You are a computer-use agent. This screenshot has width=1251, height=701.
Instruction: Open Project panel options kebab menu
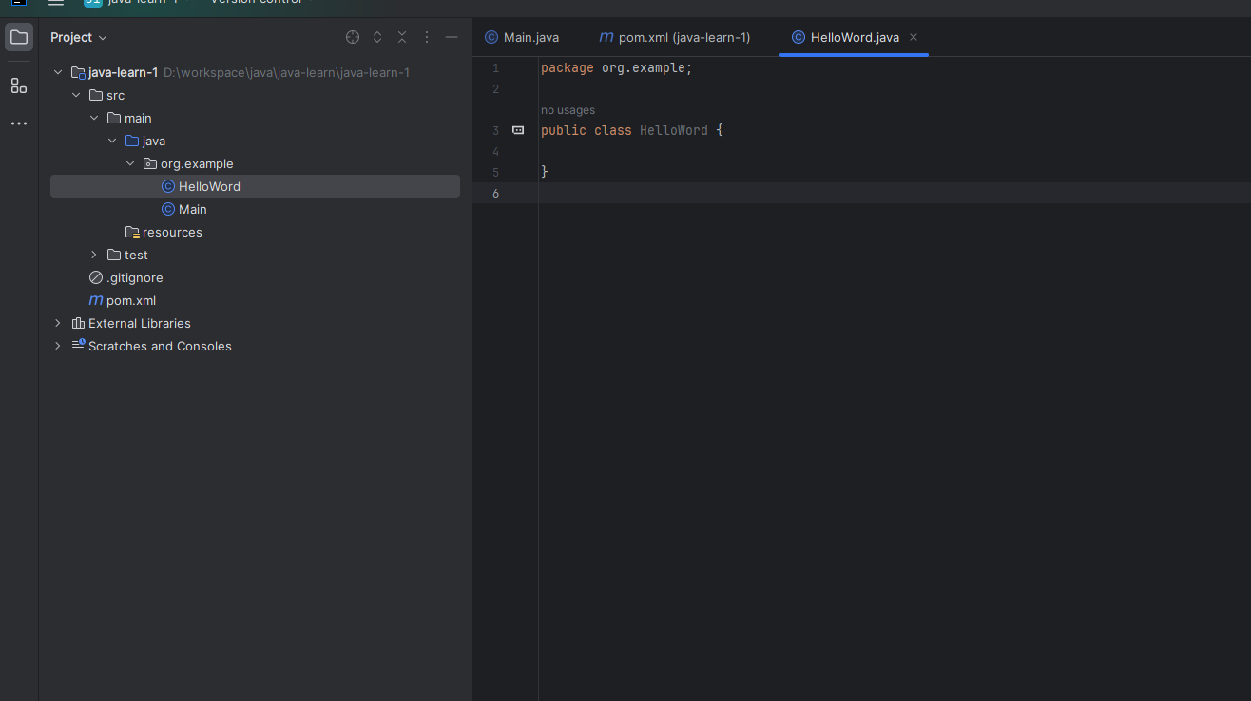tap(427, 37)
